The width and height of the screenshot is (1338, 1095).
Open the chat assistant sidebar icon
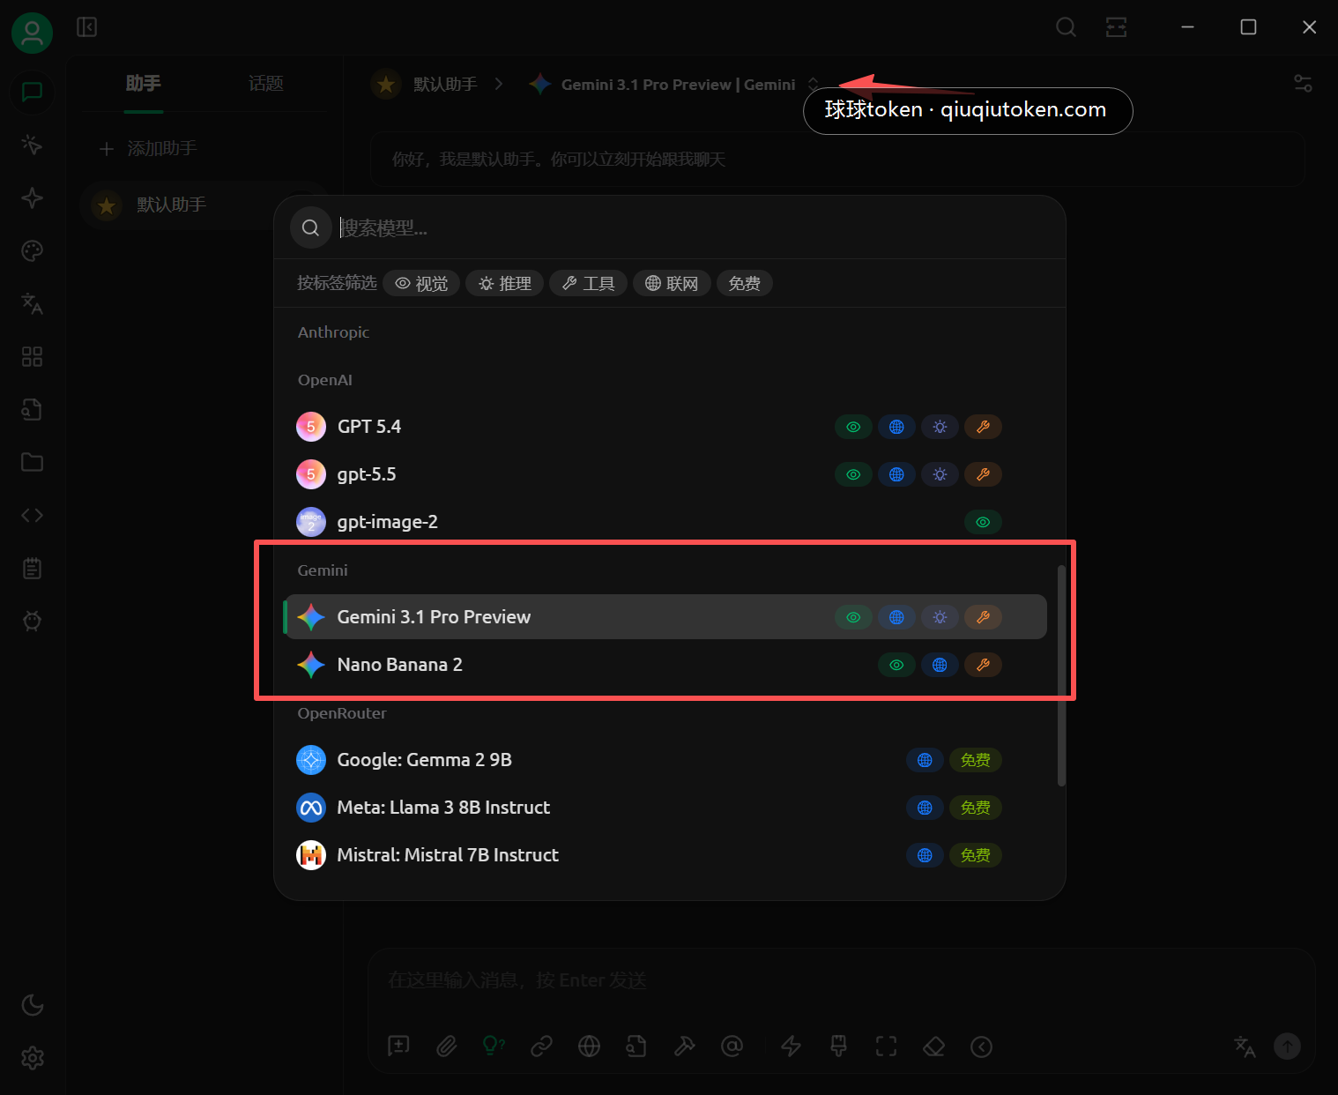(33, 92)
